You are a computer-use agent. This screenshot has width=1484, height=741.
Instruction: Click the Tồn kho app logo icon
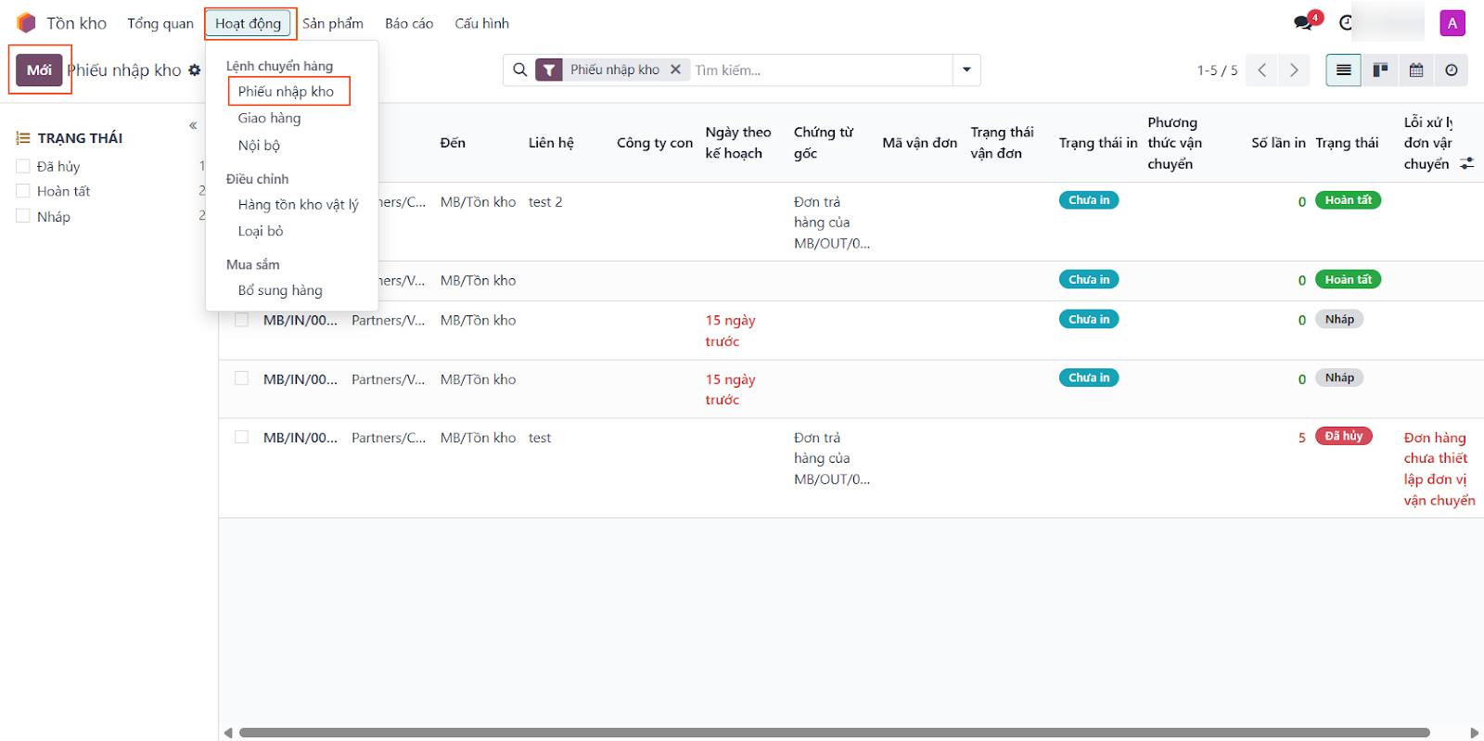tap(26, 23)
